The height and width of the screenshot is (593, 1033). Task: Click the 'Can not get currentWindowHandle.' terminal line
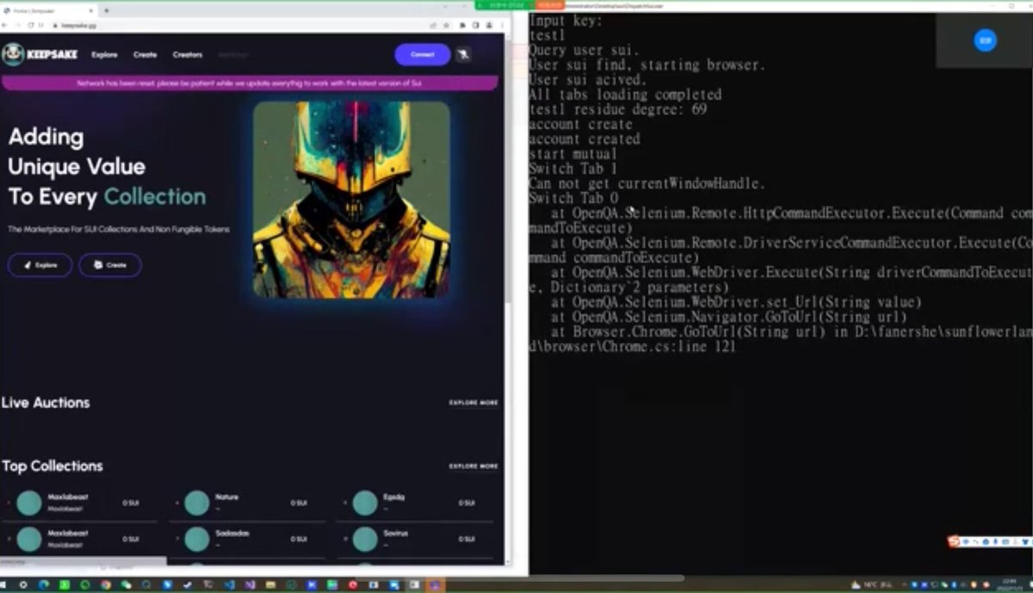tap(646, 183)
